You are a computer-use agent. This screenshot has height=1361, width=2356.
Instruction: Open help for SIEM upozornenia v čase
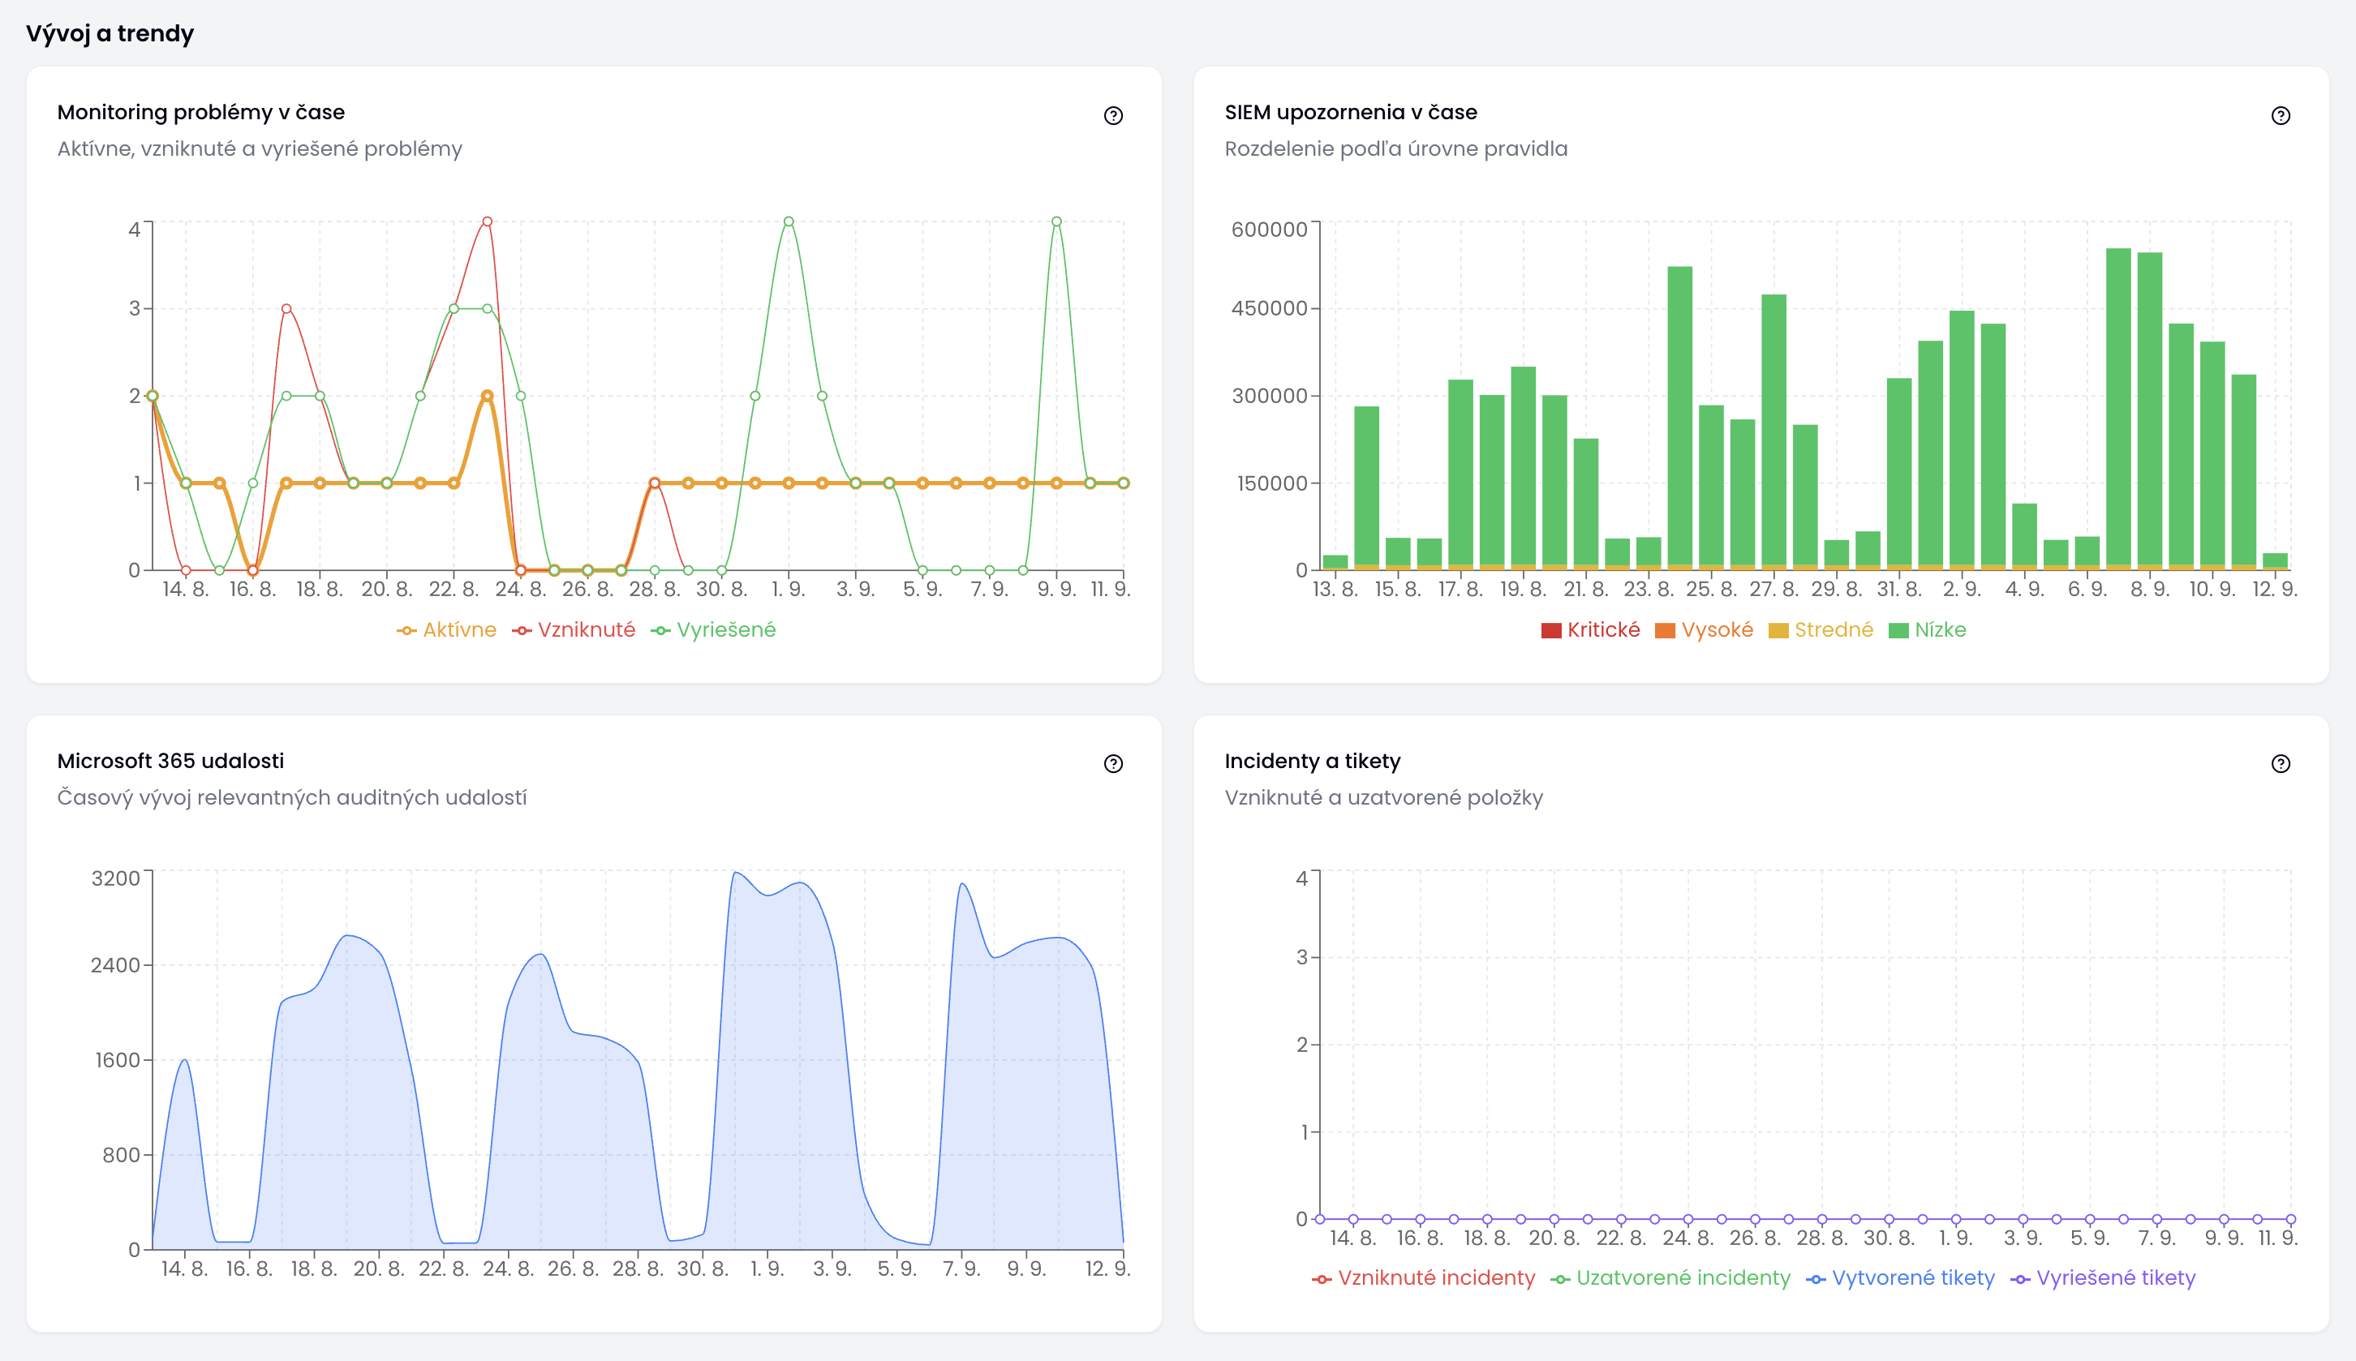point(2281,116)
